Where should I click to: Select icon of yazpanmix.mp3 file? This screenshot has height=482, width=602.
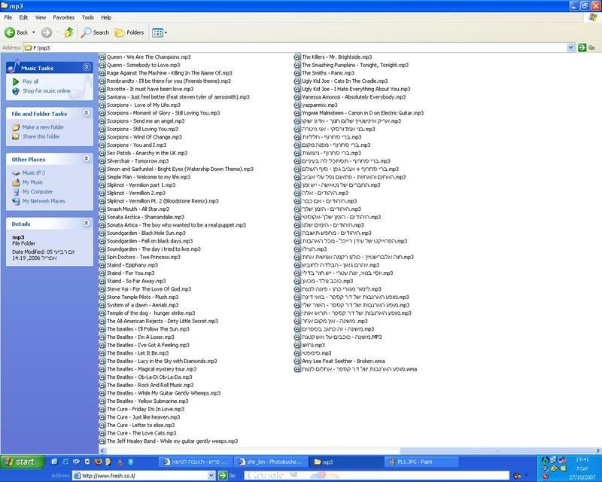(x=297, y=105)
